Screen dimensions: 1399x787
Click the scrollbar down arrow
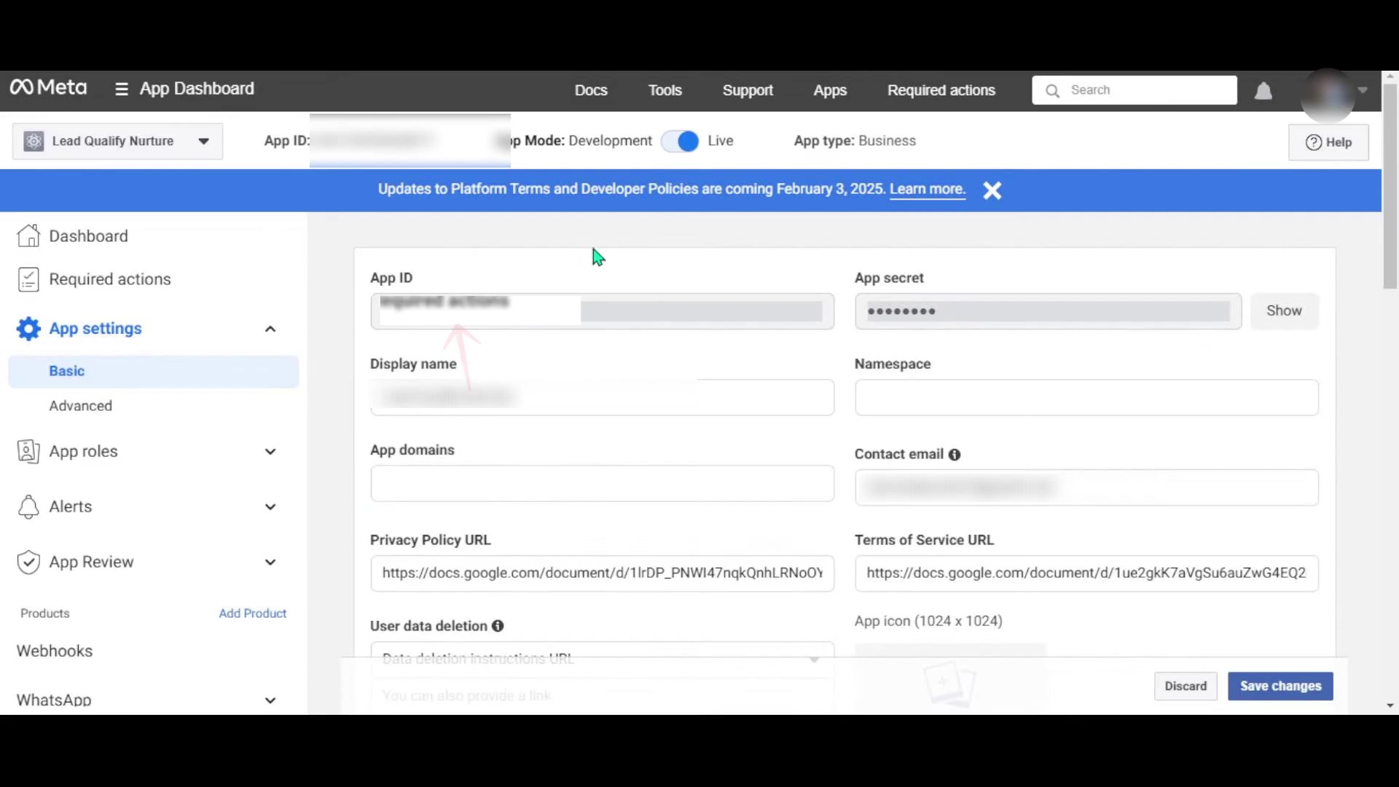coord(1390,705)
